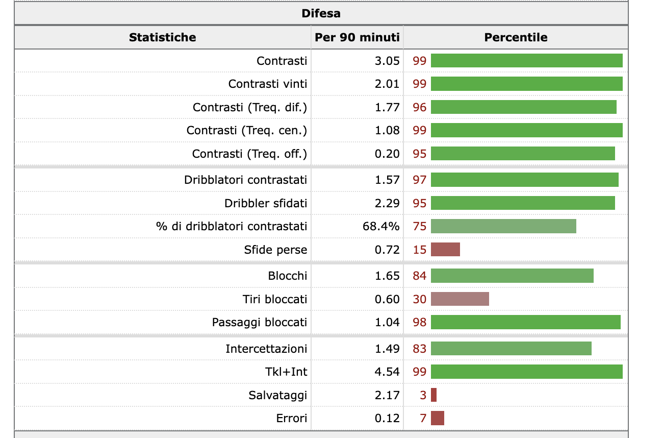Click the Intercettazioni value 1.49
Image resolution: width=663 pixels, height=438 pixels.
387,349
